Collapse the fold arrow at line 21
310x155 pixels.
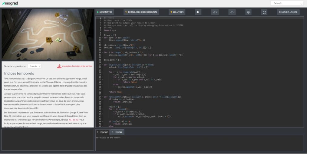(x=102, y=65)
